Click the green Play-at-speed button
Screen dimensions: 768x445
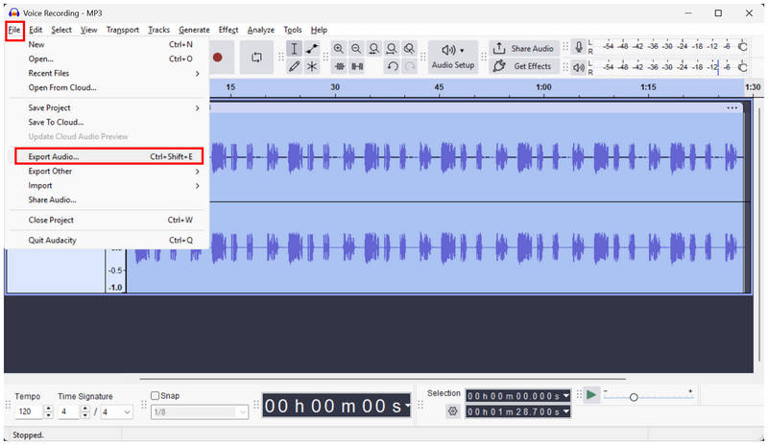[x=591, y=394]
